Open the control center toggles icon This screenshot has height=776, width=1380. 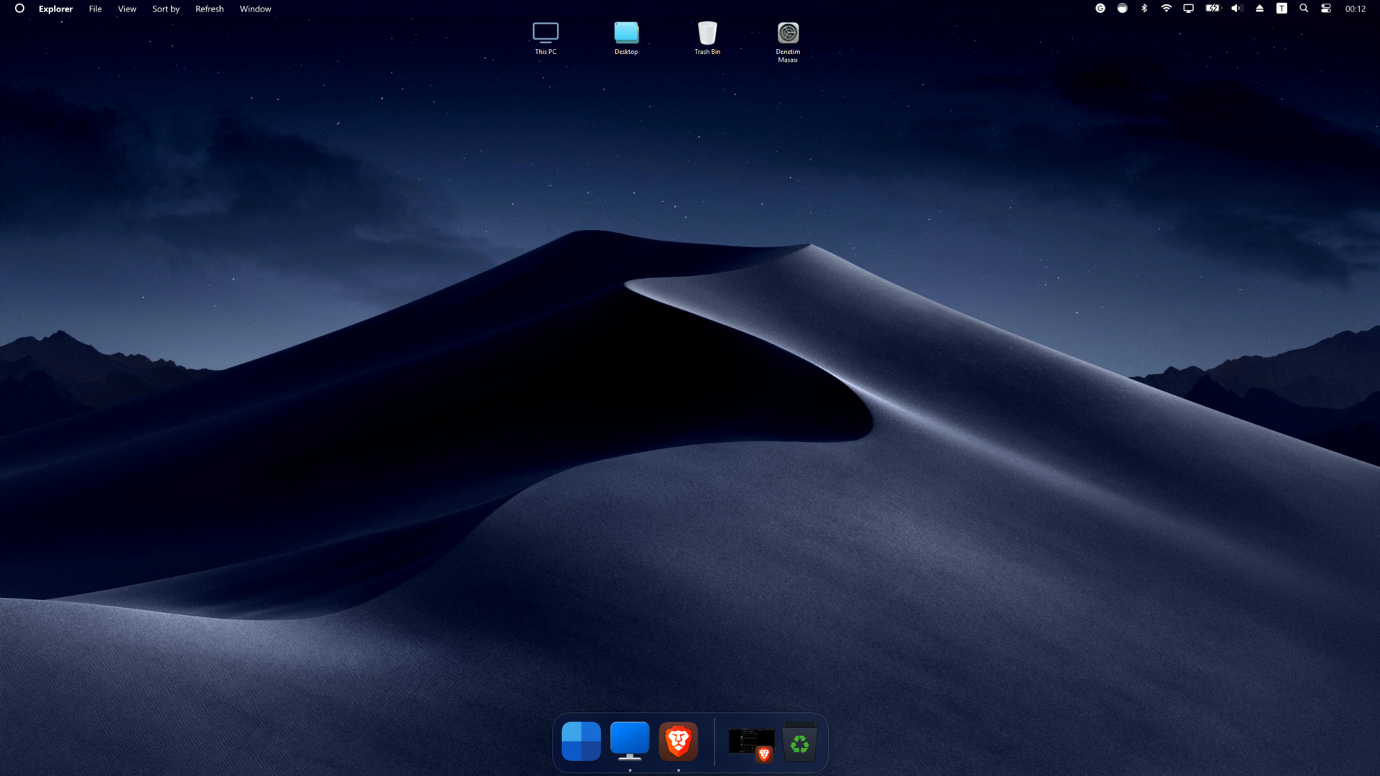(1326, 9)
